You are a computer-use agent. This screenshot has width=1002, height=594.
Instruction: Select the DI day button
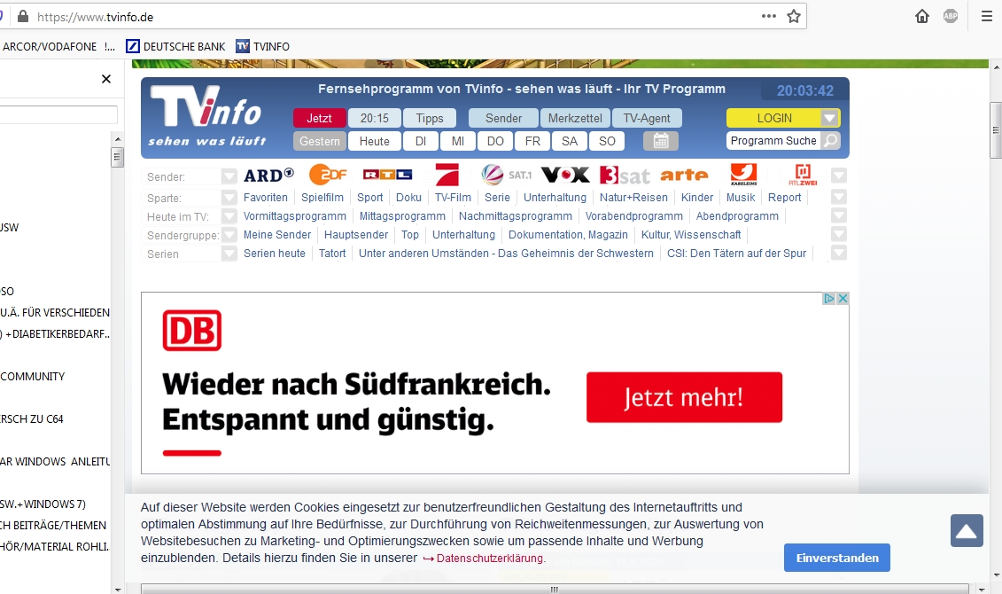[421, 141]
